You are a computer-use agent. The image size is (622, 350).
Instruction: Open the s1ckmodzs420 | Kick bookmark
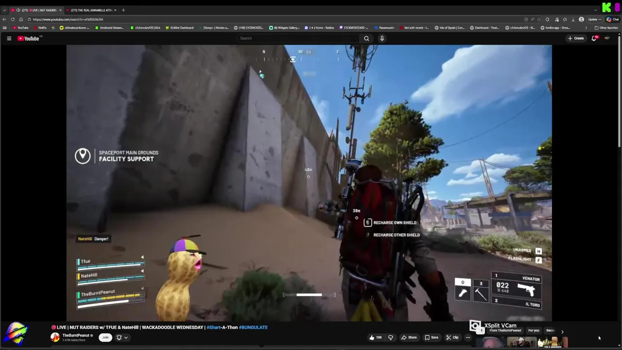145,28
